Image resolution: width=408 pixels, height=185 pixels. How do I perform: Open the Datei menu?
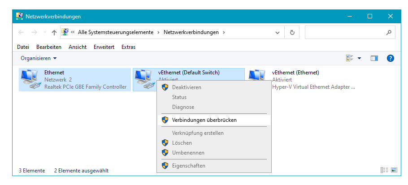(x=23, y=47)
